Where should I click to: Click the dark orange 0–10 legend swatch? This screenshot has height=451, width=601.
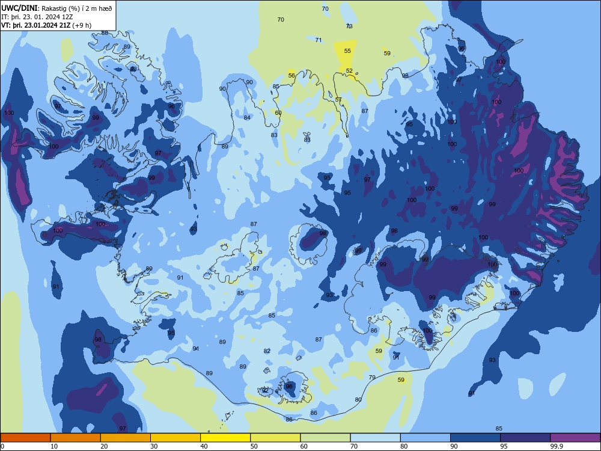[25, 438]
